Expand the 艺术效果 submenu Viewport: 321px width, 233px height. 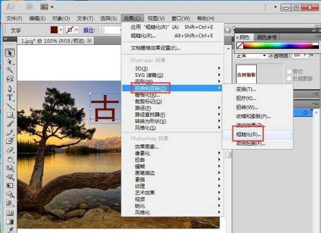[219, 193]
